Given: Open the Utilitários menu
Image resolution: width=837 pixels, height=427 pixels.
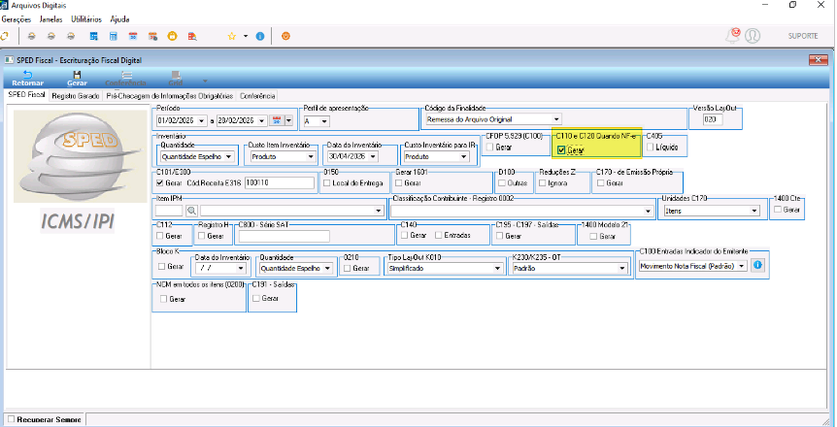Looking at the screenshot, I should (86, 19).
